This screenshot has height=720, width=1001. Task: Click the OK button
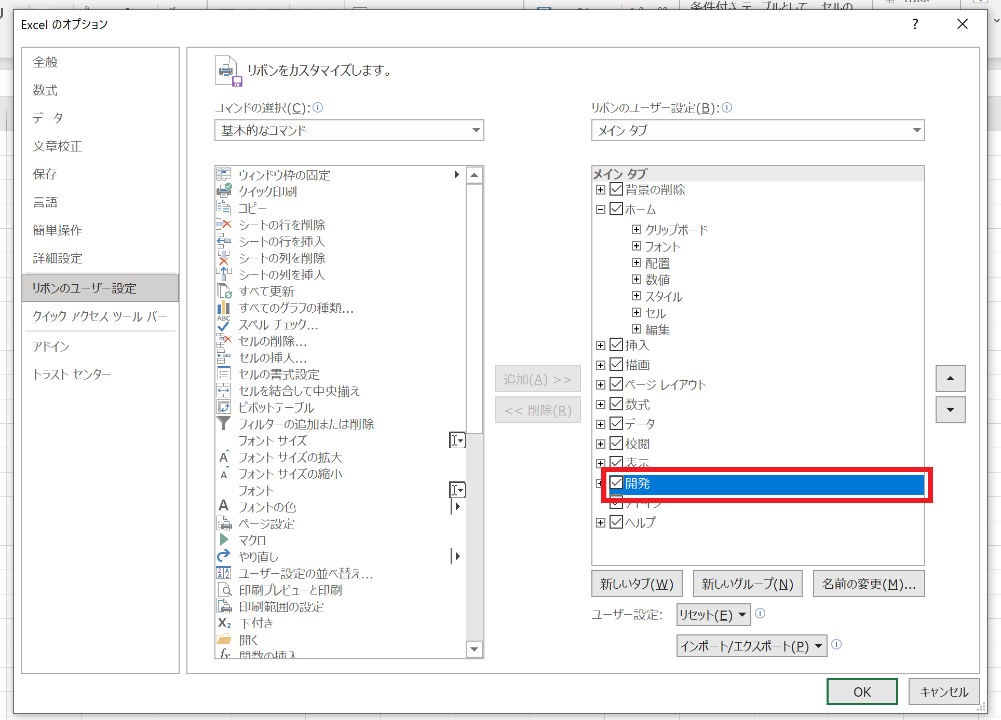tap(862, 691)
